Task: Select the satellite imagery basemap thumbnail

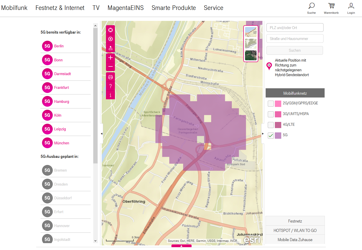Action: tap(251, 55)
